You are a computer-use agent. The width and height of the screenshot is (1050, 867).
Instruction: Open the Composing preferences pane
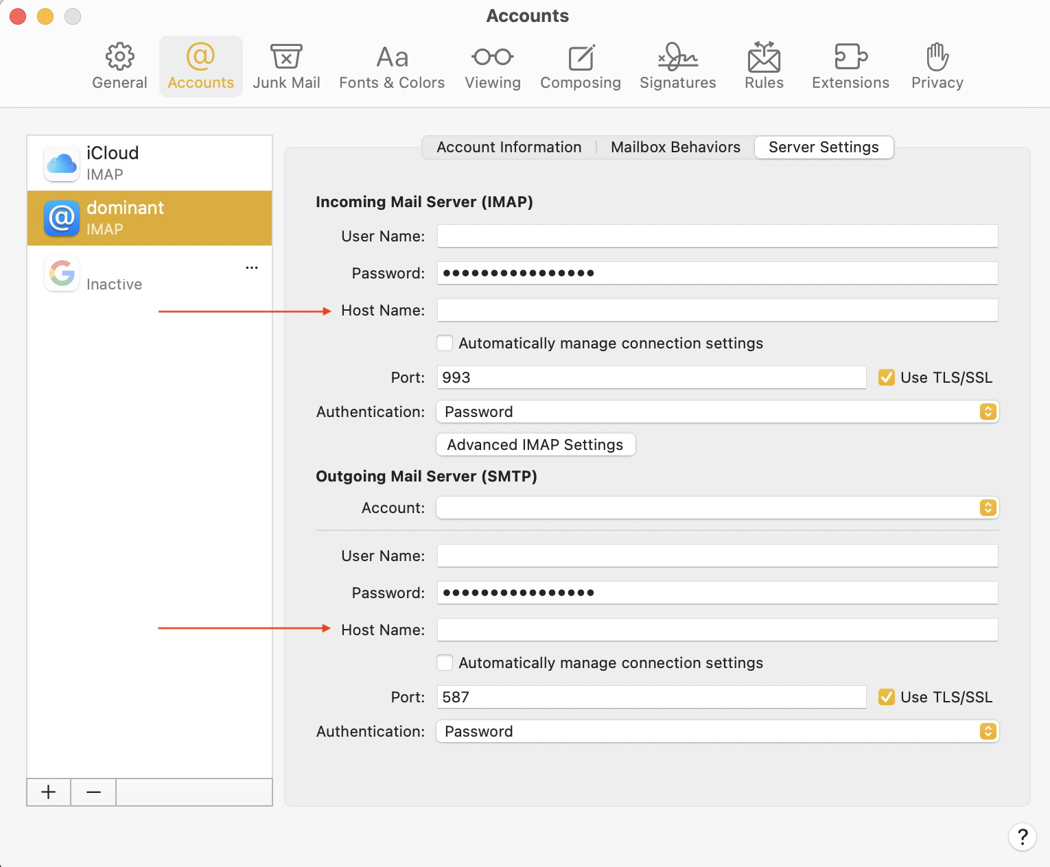(x=580, y=67)
